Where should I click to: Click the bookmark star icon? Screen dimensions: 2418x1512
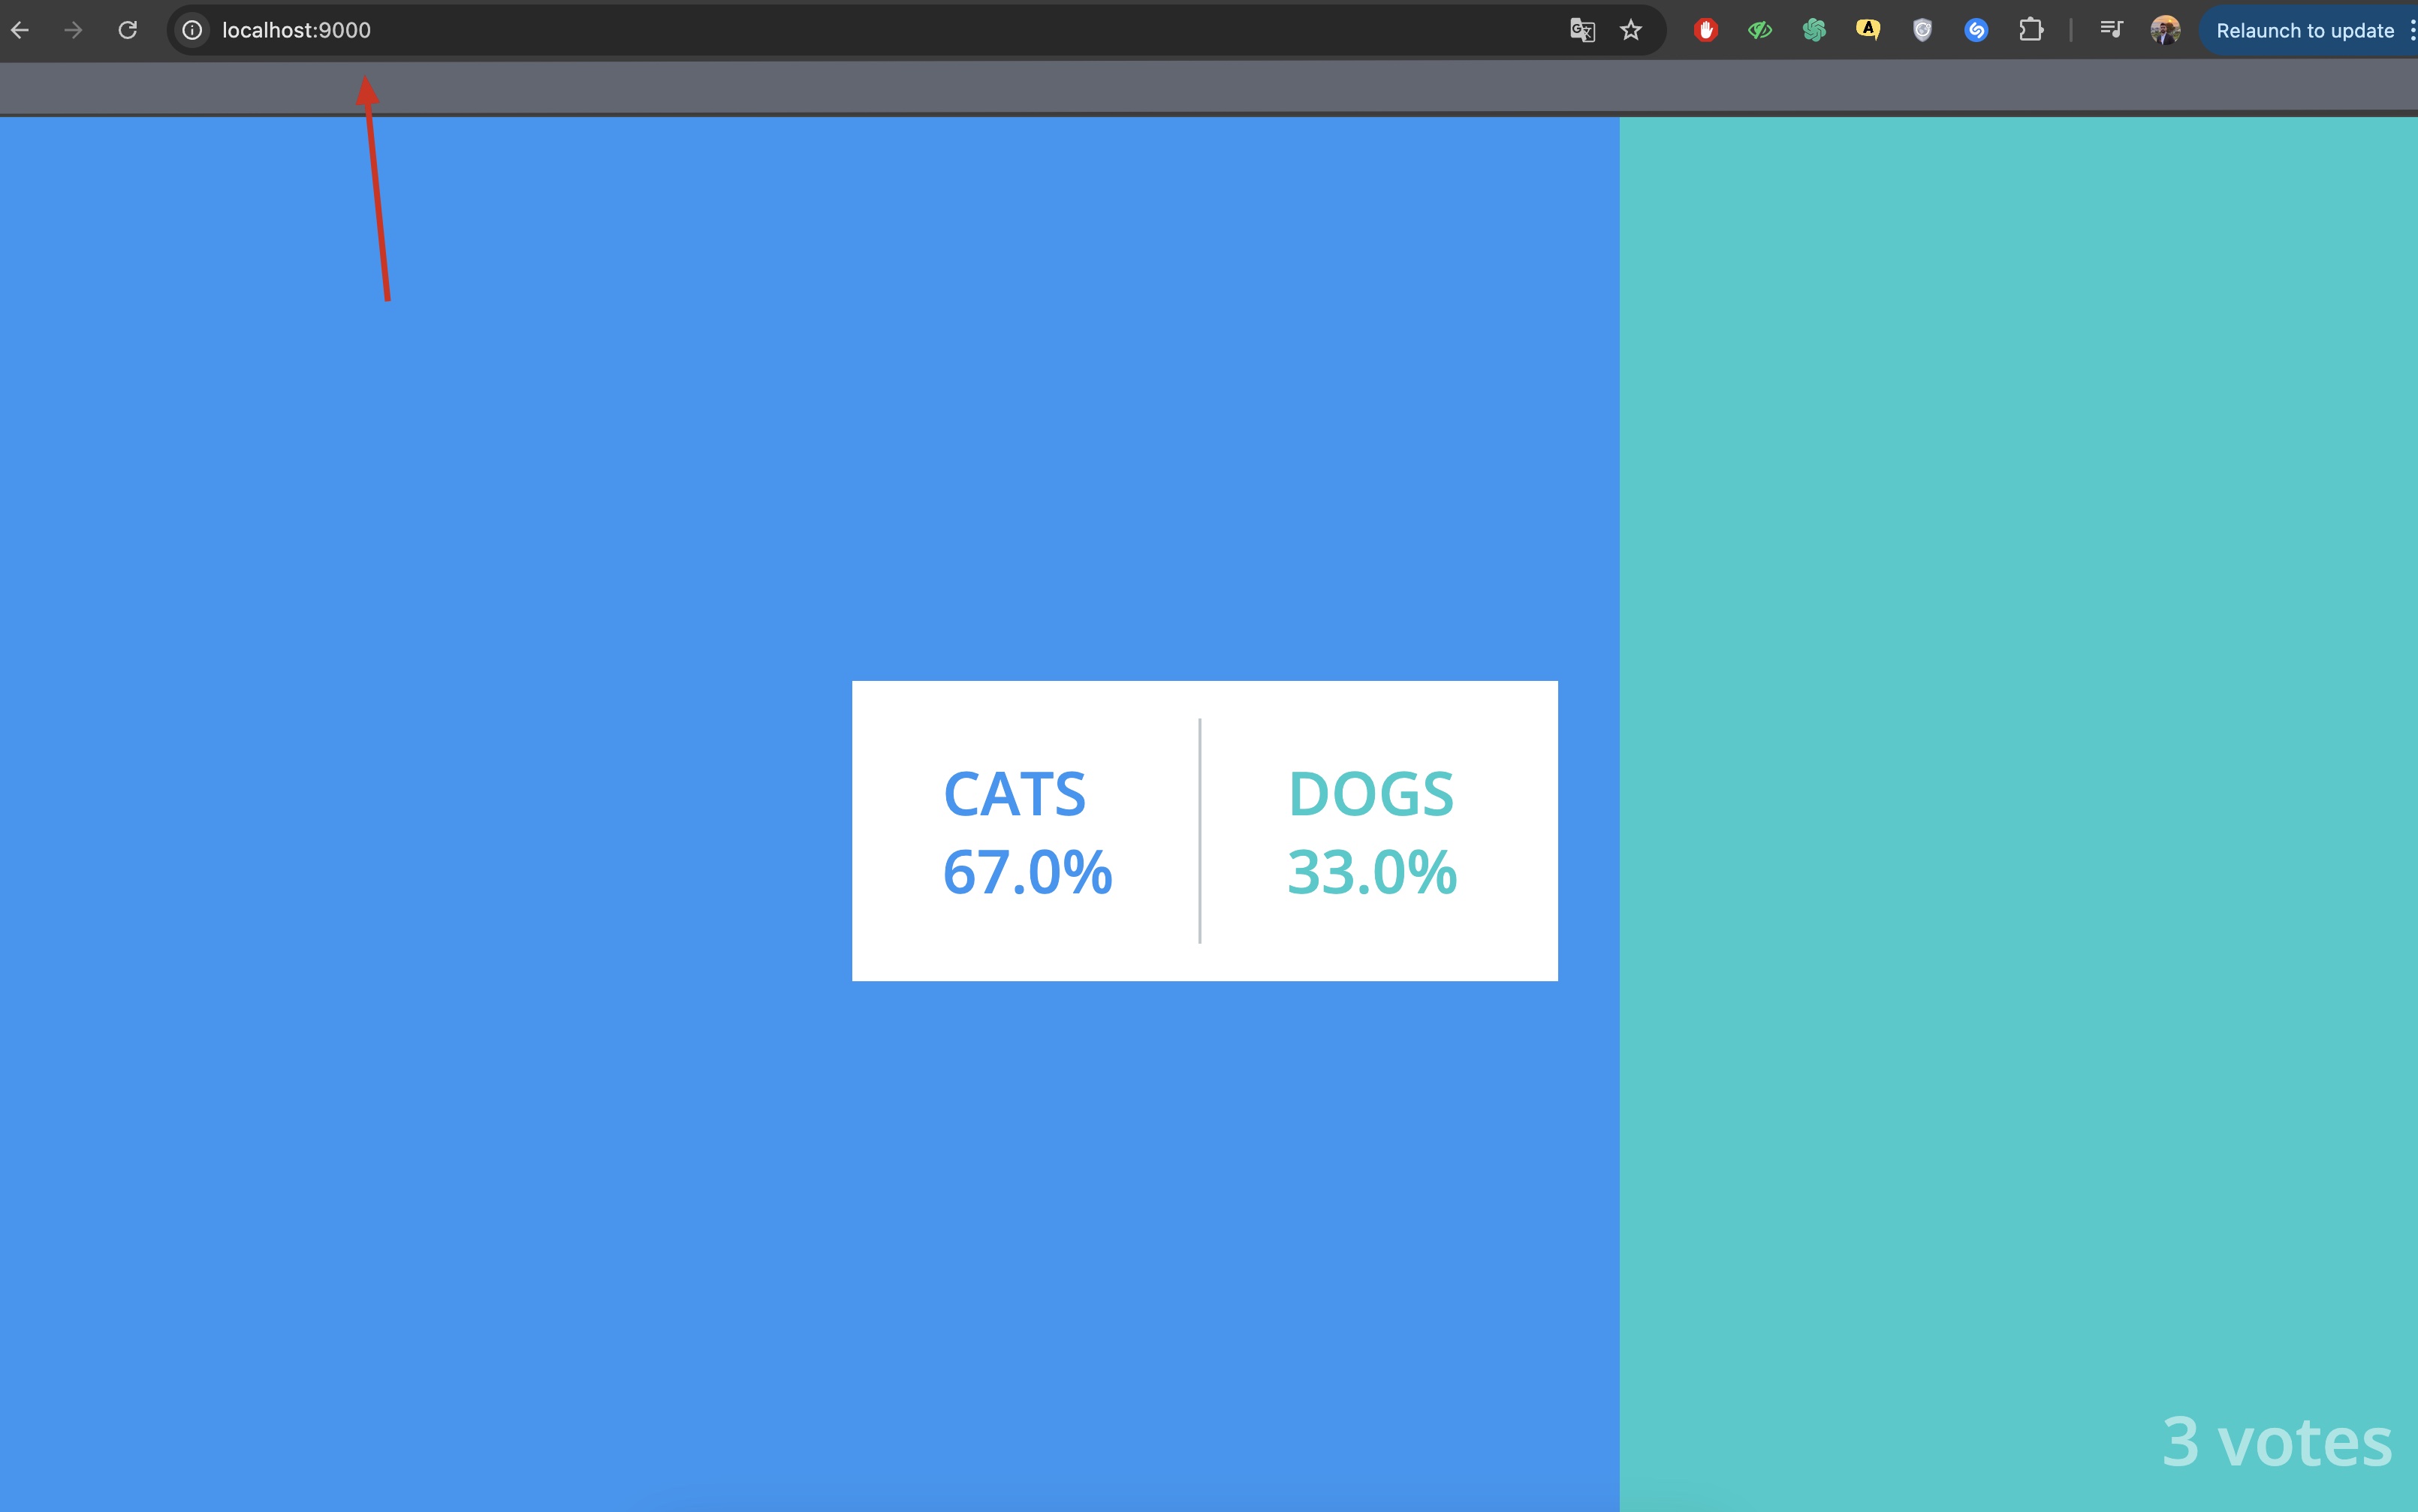tap(1629, 29)
